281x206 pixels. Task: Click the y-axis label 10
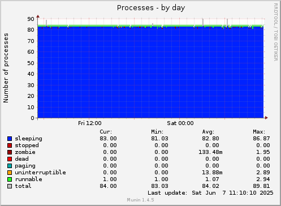(31, 107)
